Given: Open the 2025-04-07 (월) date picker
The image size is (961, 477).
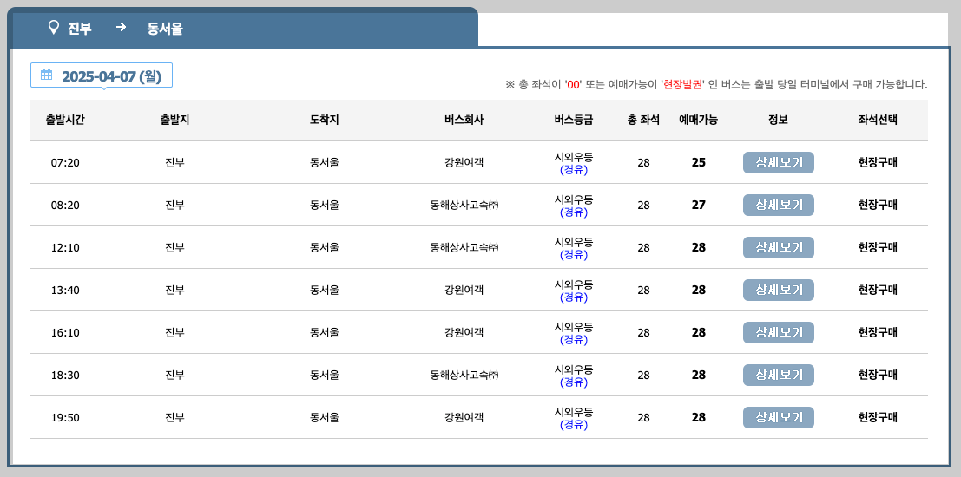Looking at the screenshot, I should (102, 75).
